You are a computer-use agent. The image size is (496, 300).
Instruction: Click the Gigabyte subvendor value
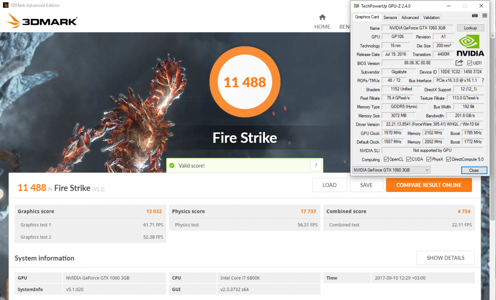pos(398,72)
